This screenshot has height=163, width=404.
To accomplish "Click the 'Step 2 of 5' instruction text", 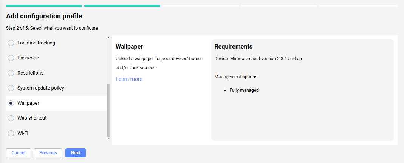I will [x=52, y=28].
